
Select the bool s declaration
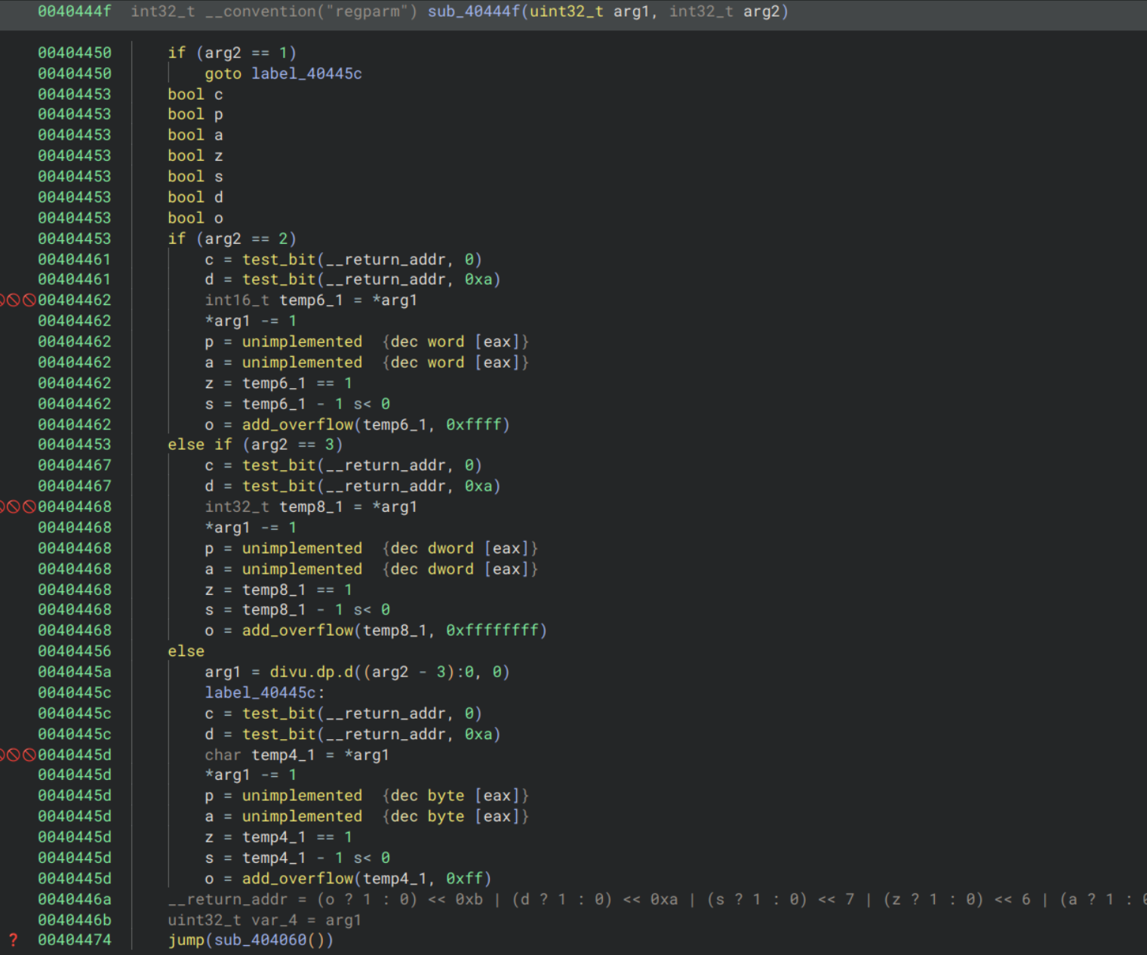pos(195,177)
